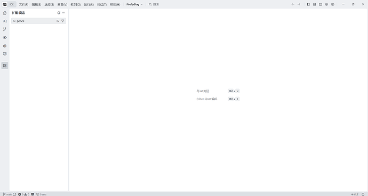Switch to IDE mode label
This screenshot has height=196, width=368.
12,4
